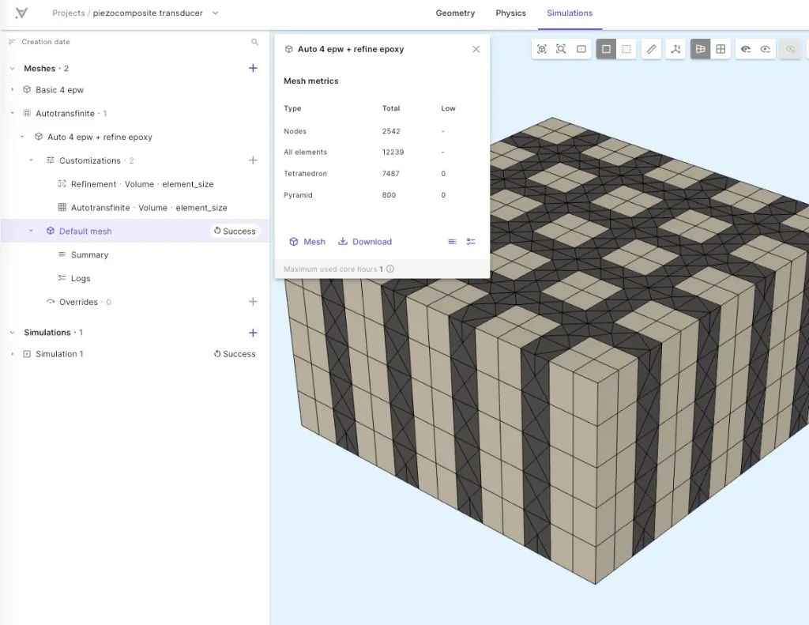The image size is (809, 625).
Task: Click the Download button
Action: pos(365,242)
